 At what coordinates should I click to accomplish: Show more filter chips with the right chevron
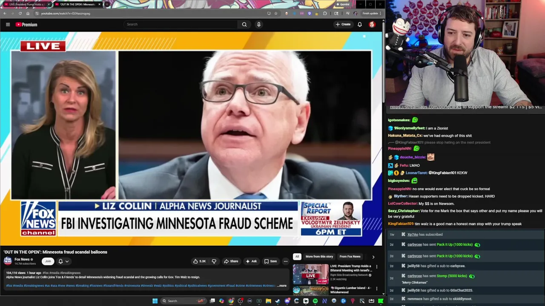(x=373, y=257)
